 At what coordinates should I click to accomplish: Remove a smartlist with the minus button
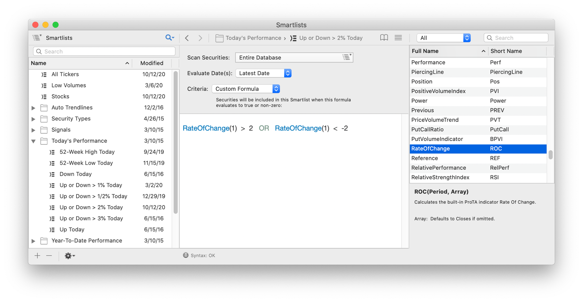pos(49,255)
